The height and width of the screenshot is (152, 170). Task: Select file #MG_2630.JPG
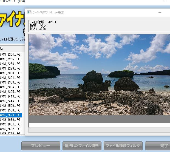point(10,119)
